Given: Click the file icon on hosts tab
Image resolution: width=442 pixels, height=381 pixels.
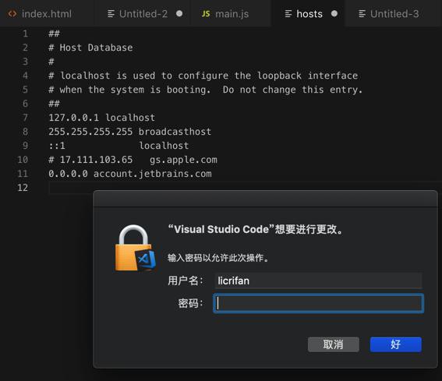Looking at the screenshot, I should coord(288,14).
